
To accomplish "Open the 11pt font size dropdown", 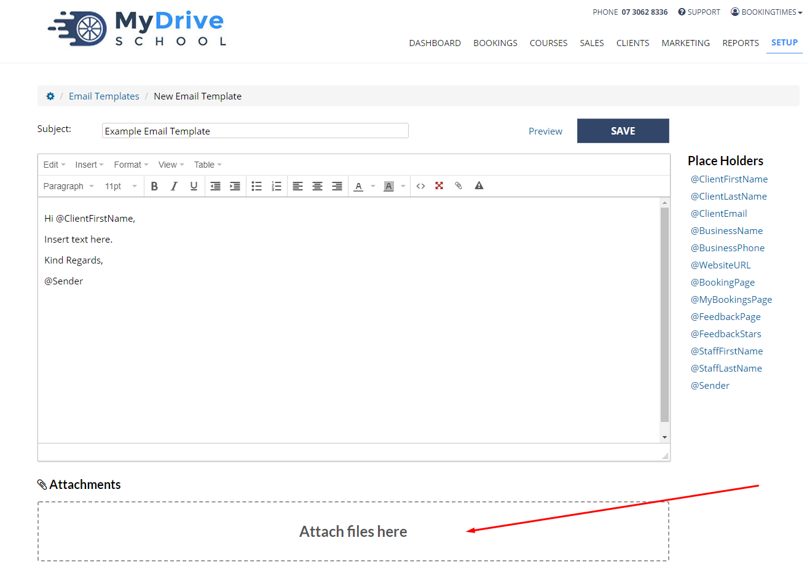I will click(120, 186).
